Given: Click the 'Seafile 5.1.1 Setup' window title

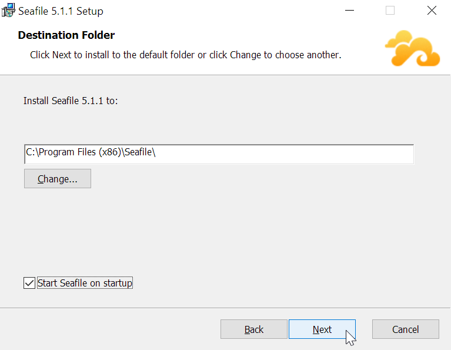Looking at the screenshot, I should (x=61, y=11).
